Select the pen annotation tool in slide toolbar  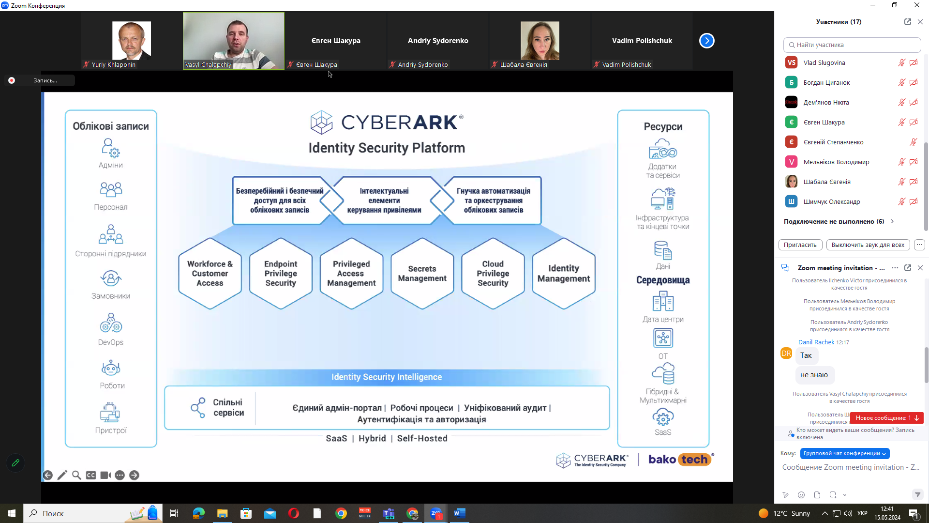pos(62,475)
